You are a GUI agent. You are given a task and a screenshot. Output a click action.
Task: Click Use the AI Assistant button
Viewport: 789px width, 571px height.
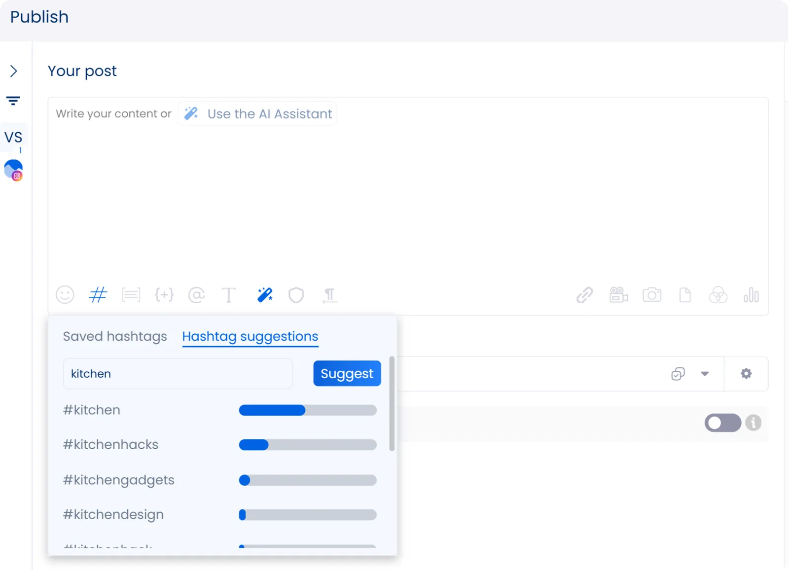click(x=257, y=114)
